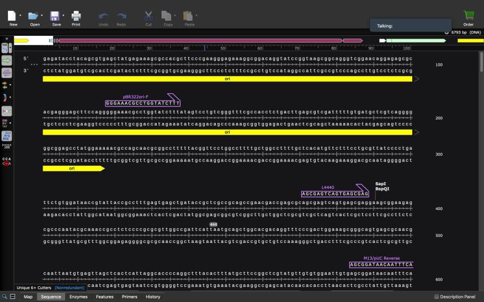This screenshot has height=302, width=484.
Task: Click the Arg Ala amino acid icon
Action: coord(7,135)
